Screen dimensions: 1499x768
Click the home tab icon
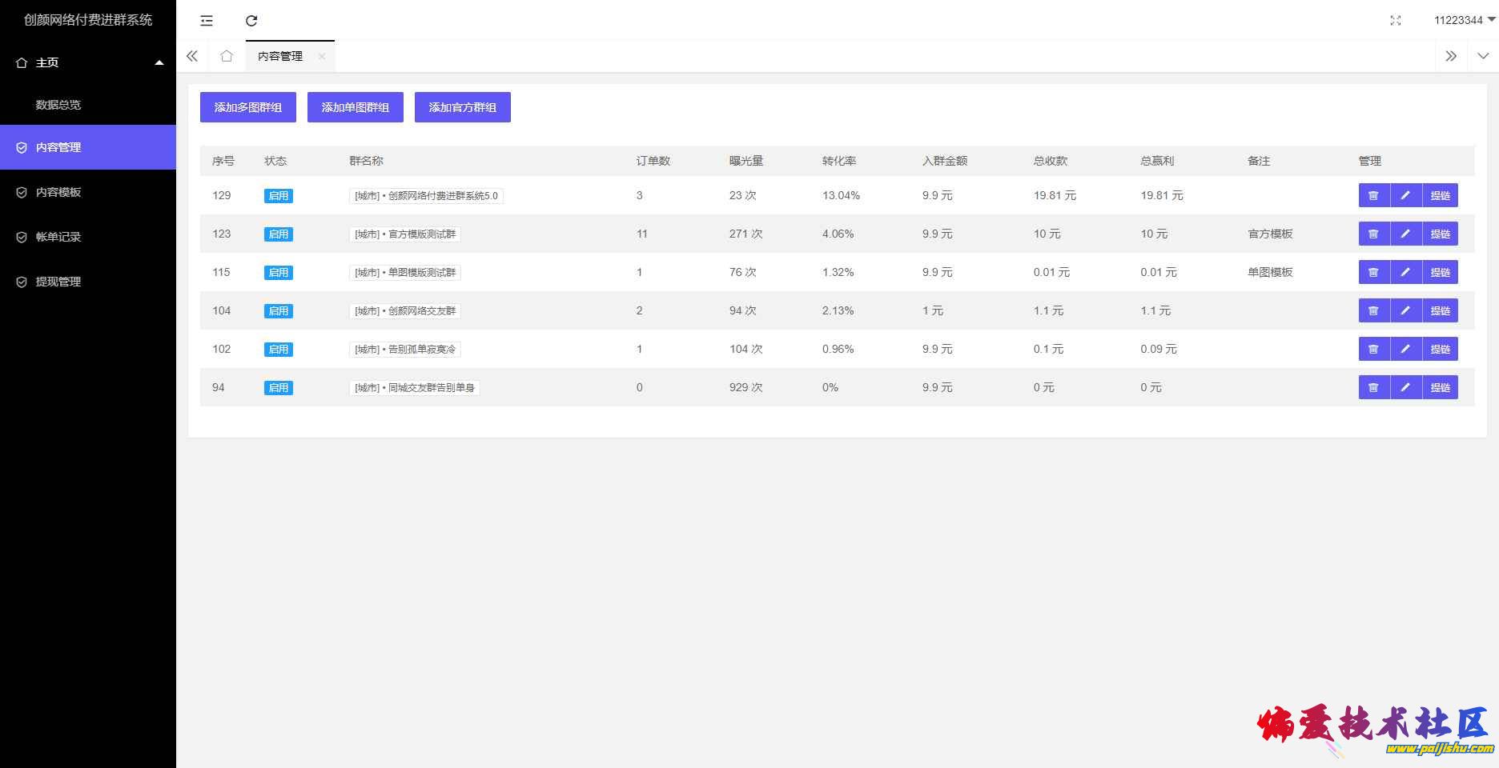[x=227, y=56]
